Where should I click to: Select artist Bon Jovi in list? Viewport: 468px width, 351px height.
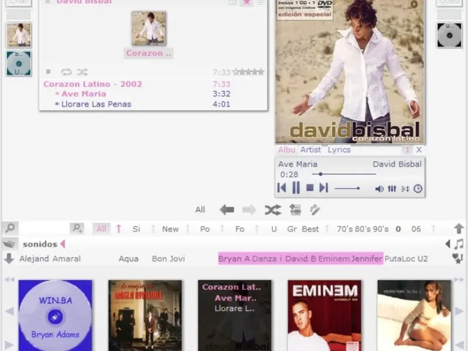[x=168, y=259]
